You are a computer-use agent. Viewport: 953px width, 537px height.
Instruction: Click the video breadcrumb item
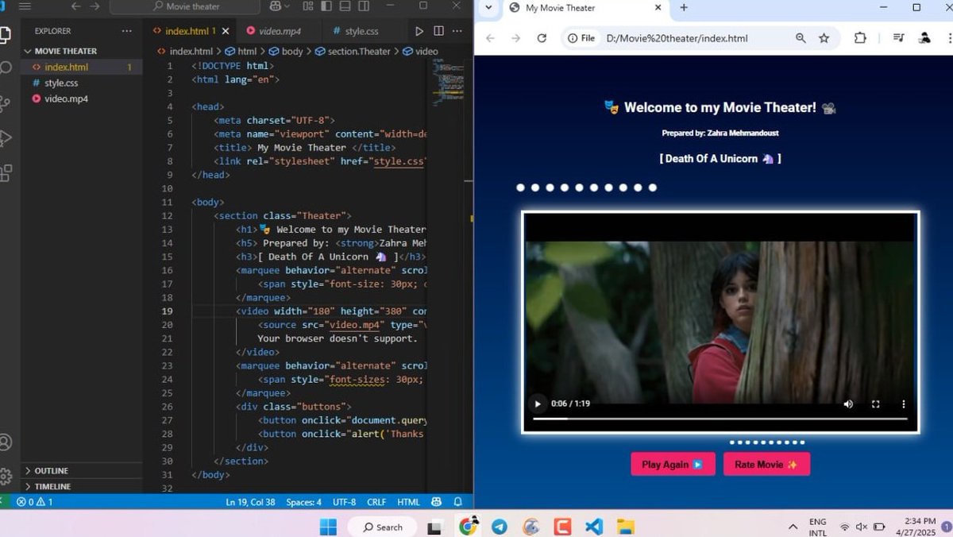pyautogui.click(x=420, y=51)
